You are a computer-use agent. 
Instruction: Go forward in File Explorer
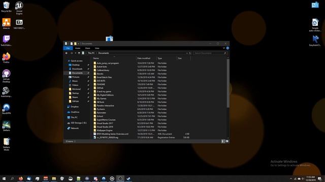(x=71, y=53)
